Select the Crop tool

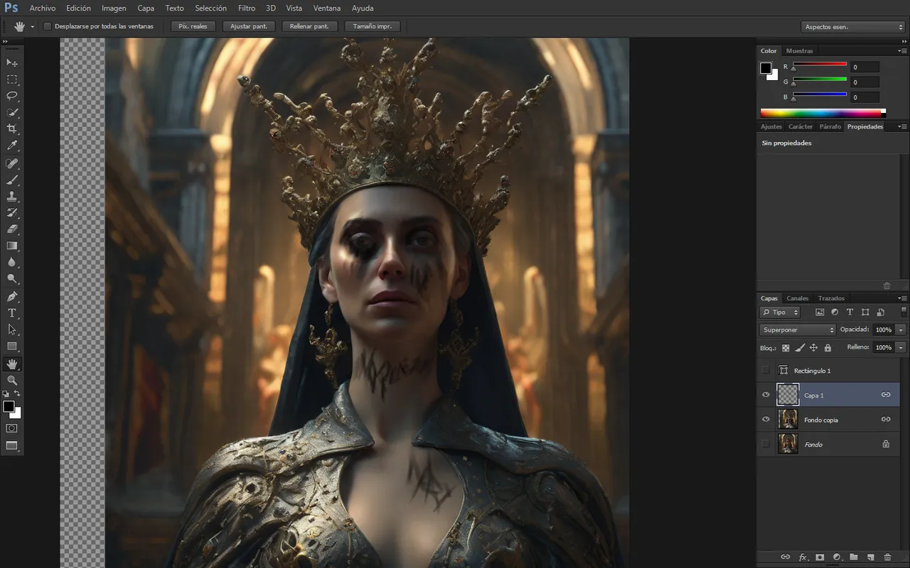12,129
